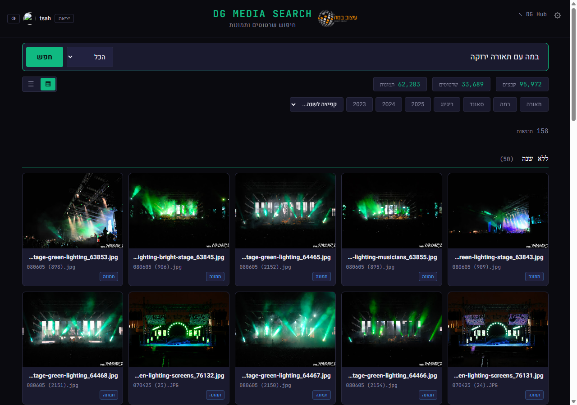Click file name ...tage-green-lighting_64465.jpg
Viewport: 577px width, 405px height.
(285, 257)
